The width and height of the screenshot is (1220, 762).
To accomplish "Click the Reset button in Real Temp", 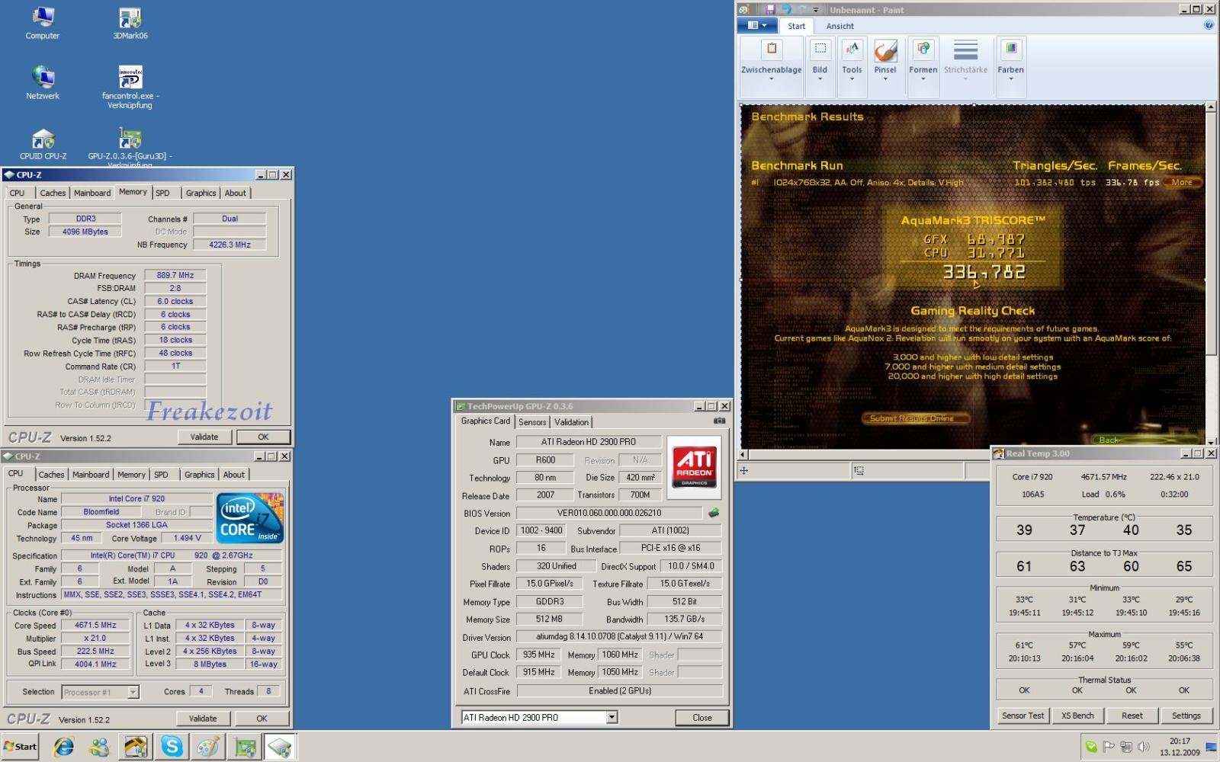I will coord(1132,716).
